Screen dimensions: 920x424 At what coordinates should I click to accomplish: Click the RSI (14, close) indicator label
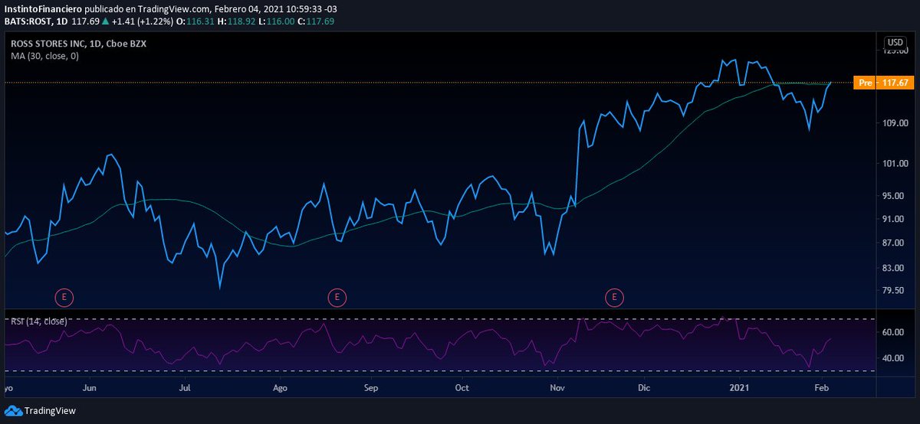tap(38, 321)
